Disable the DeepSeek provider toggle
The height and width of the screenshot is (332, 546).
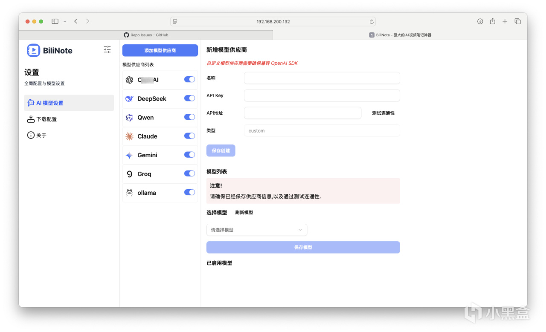tap(189, 98)
